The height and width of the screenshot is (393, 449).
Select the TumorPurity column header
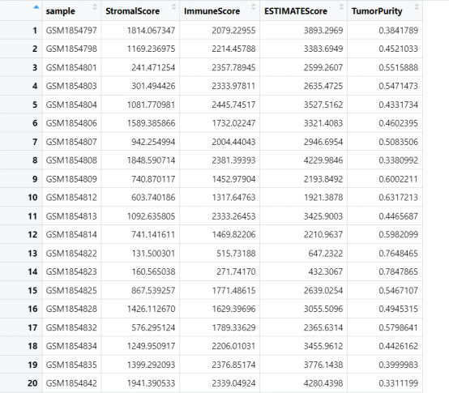pos(377,11)
